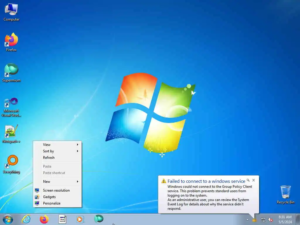The width and height of the screenshot is (300, 225).
Task: Expand the New submenu
Action: pos(57,182)
